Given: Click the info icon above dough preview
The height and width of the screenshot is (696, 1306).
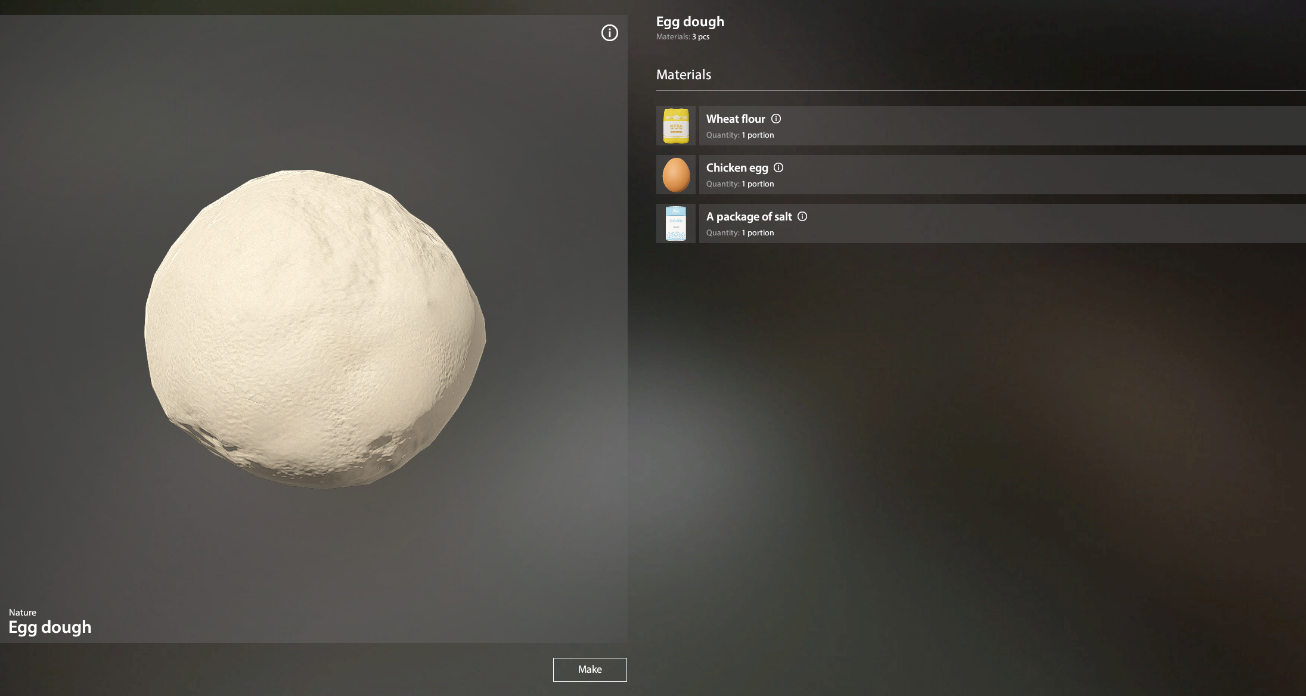Looking at the screenshot, I should click(x=609, y=33).
